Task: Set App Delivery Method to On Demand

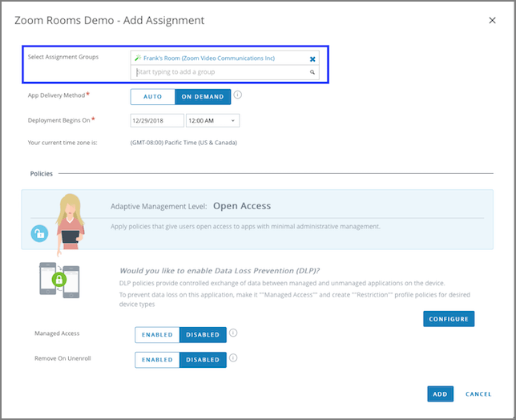Action: point(203,97)
